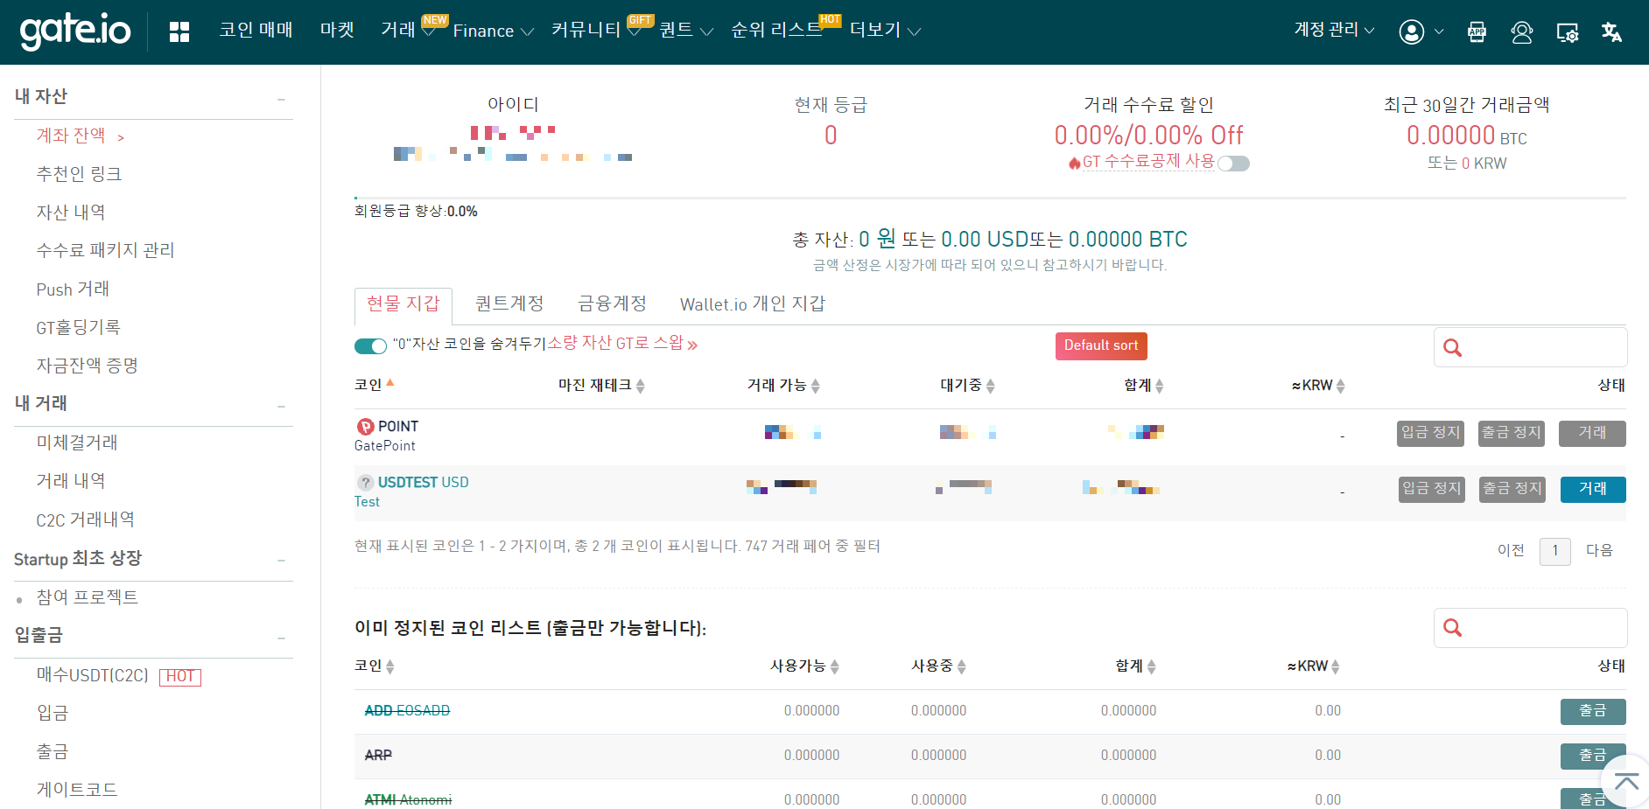Click 출금 정지 button in USDTEST row

coord(1512,489)
